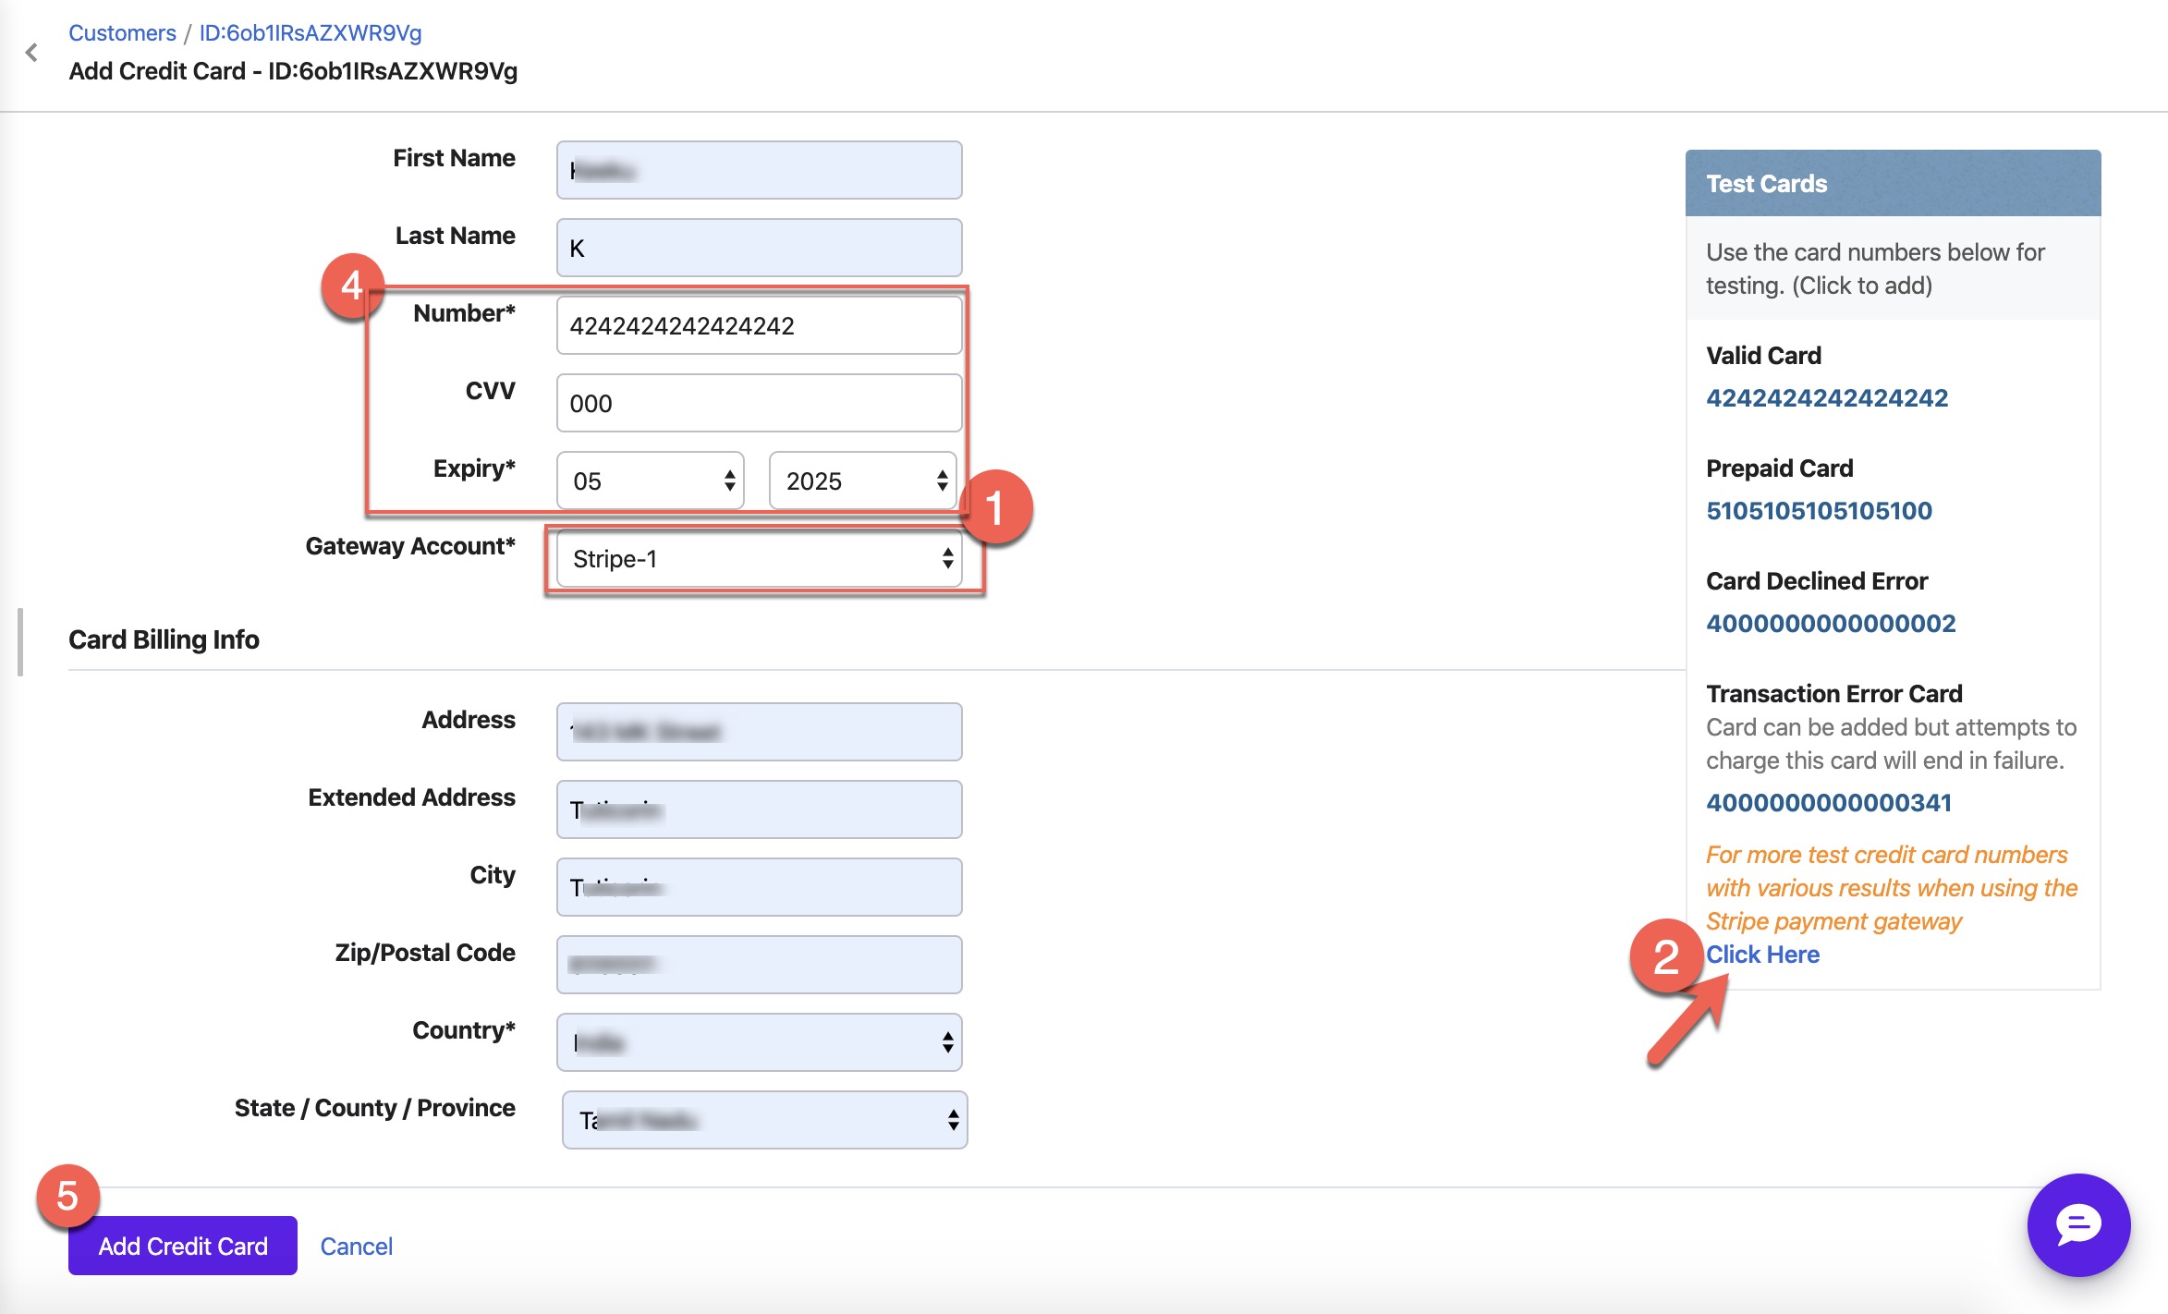The height and width of the screenshot is (1314, 2168).
Task: Choose card declined test number 4000000000000002
Action: click(x=1830, y=623)
